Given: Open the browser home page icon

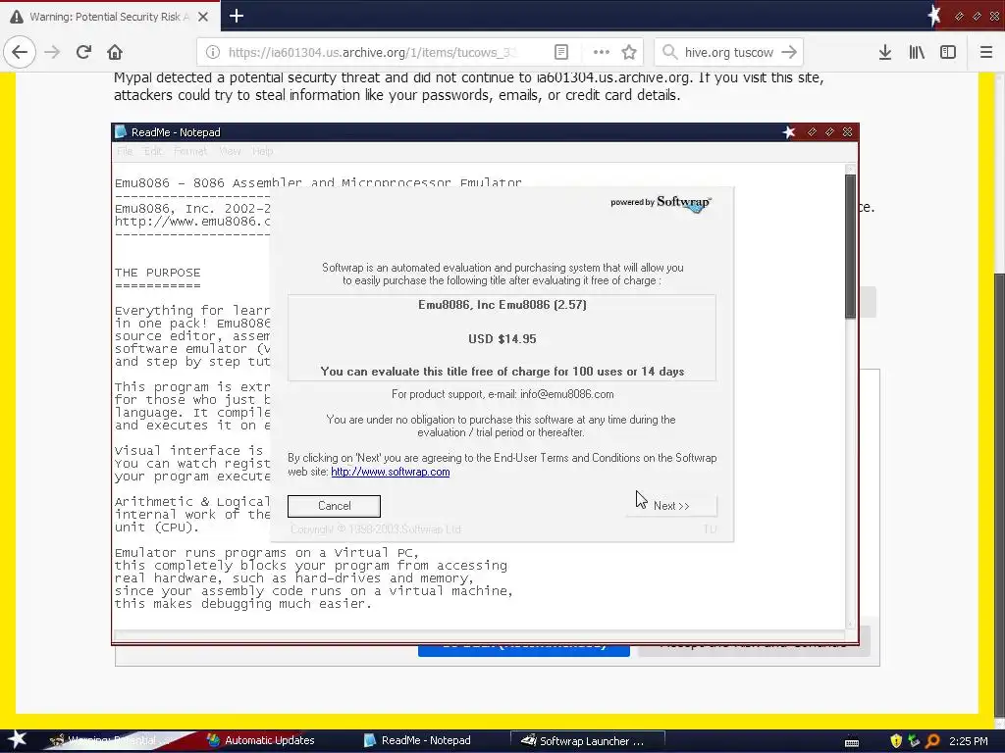Looking at the screenshot, I should [115, 52].
